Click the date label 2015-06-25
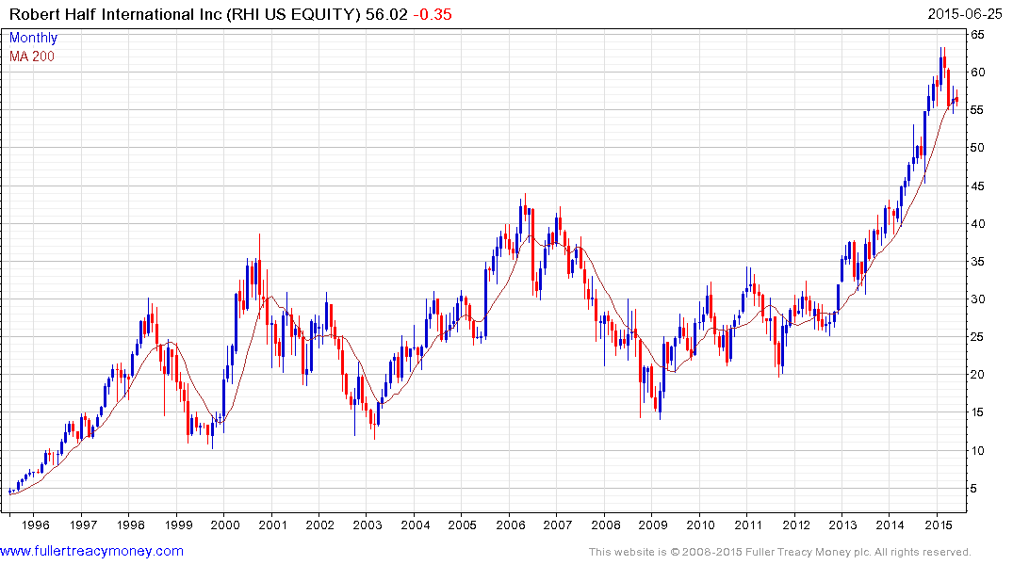1013x565 pixels. pyautogui.click(x=965, y=14)
